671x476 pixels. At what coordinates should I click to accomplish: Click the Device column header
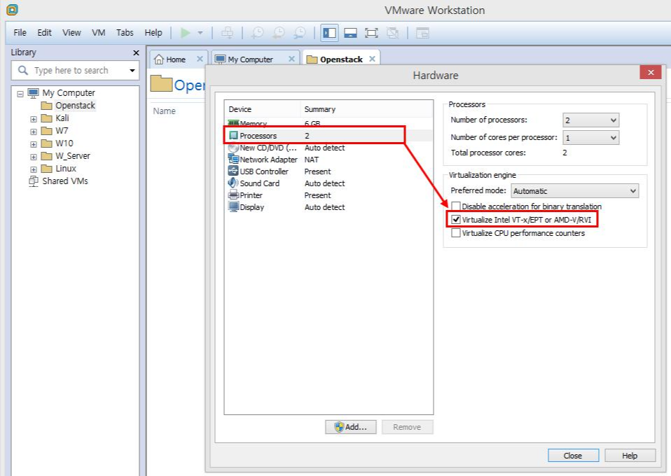coord(262,109)
